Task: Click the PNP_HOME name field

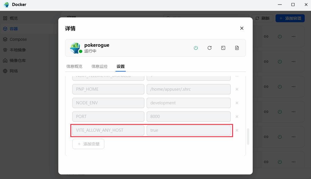Action: click(x=108, y=89)
